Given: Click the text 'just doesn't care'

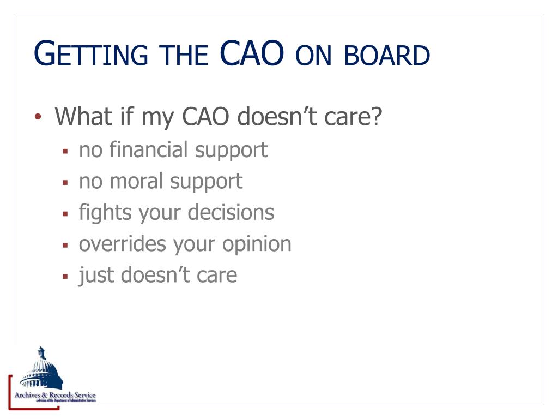Looking at the screenshot, I should click(x=158, y=276).
